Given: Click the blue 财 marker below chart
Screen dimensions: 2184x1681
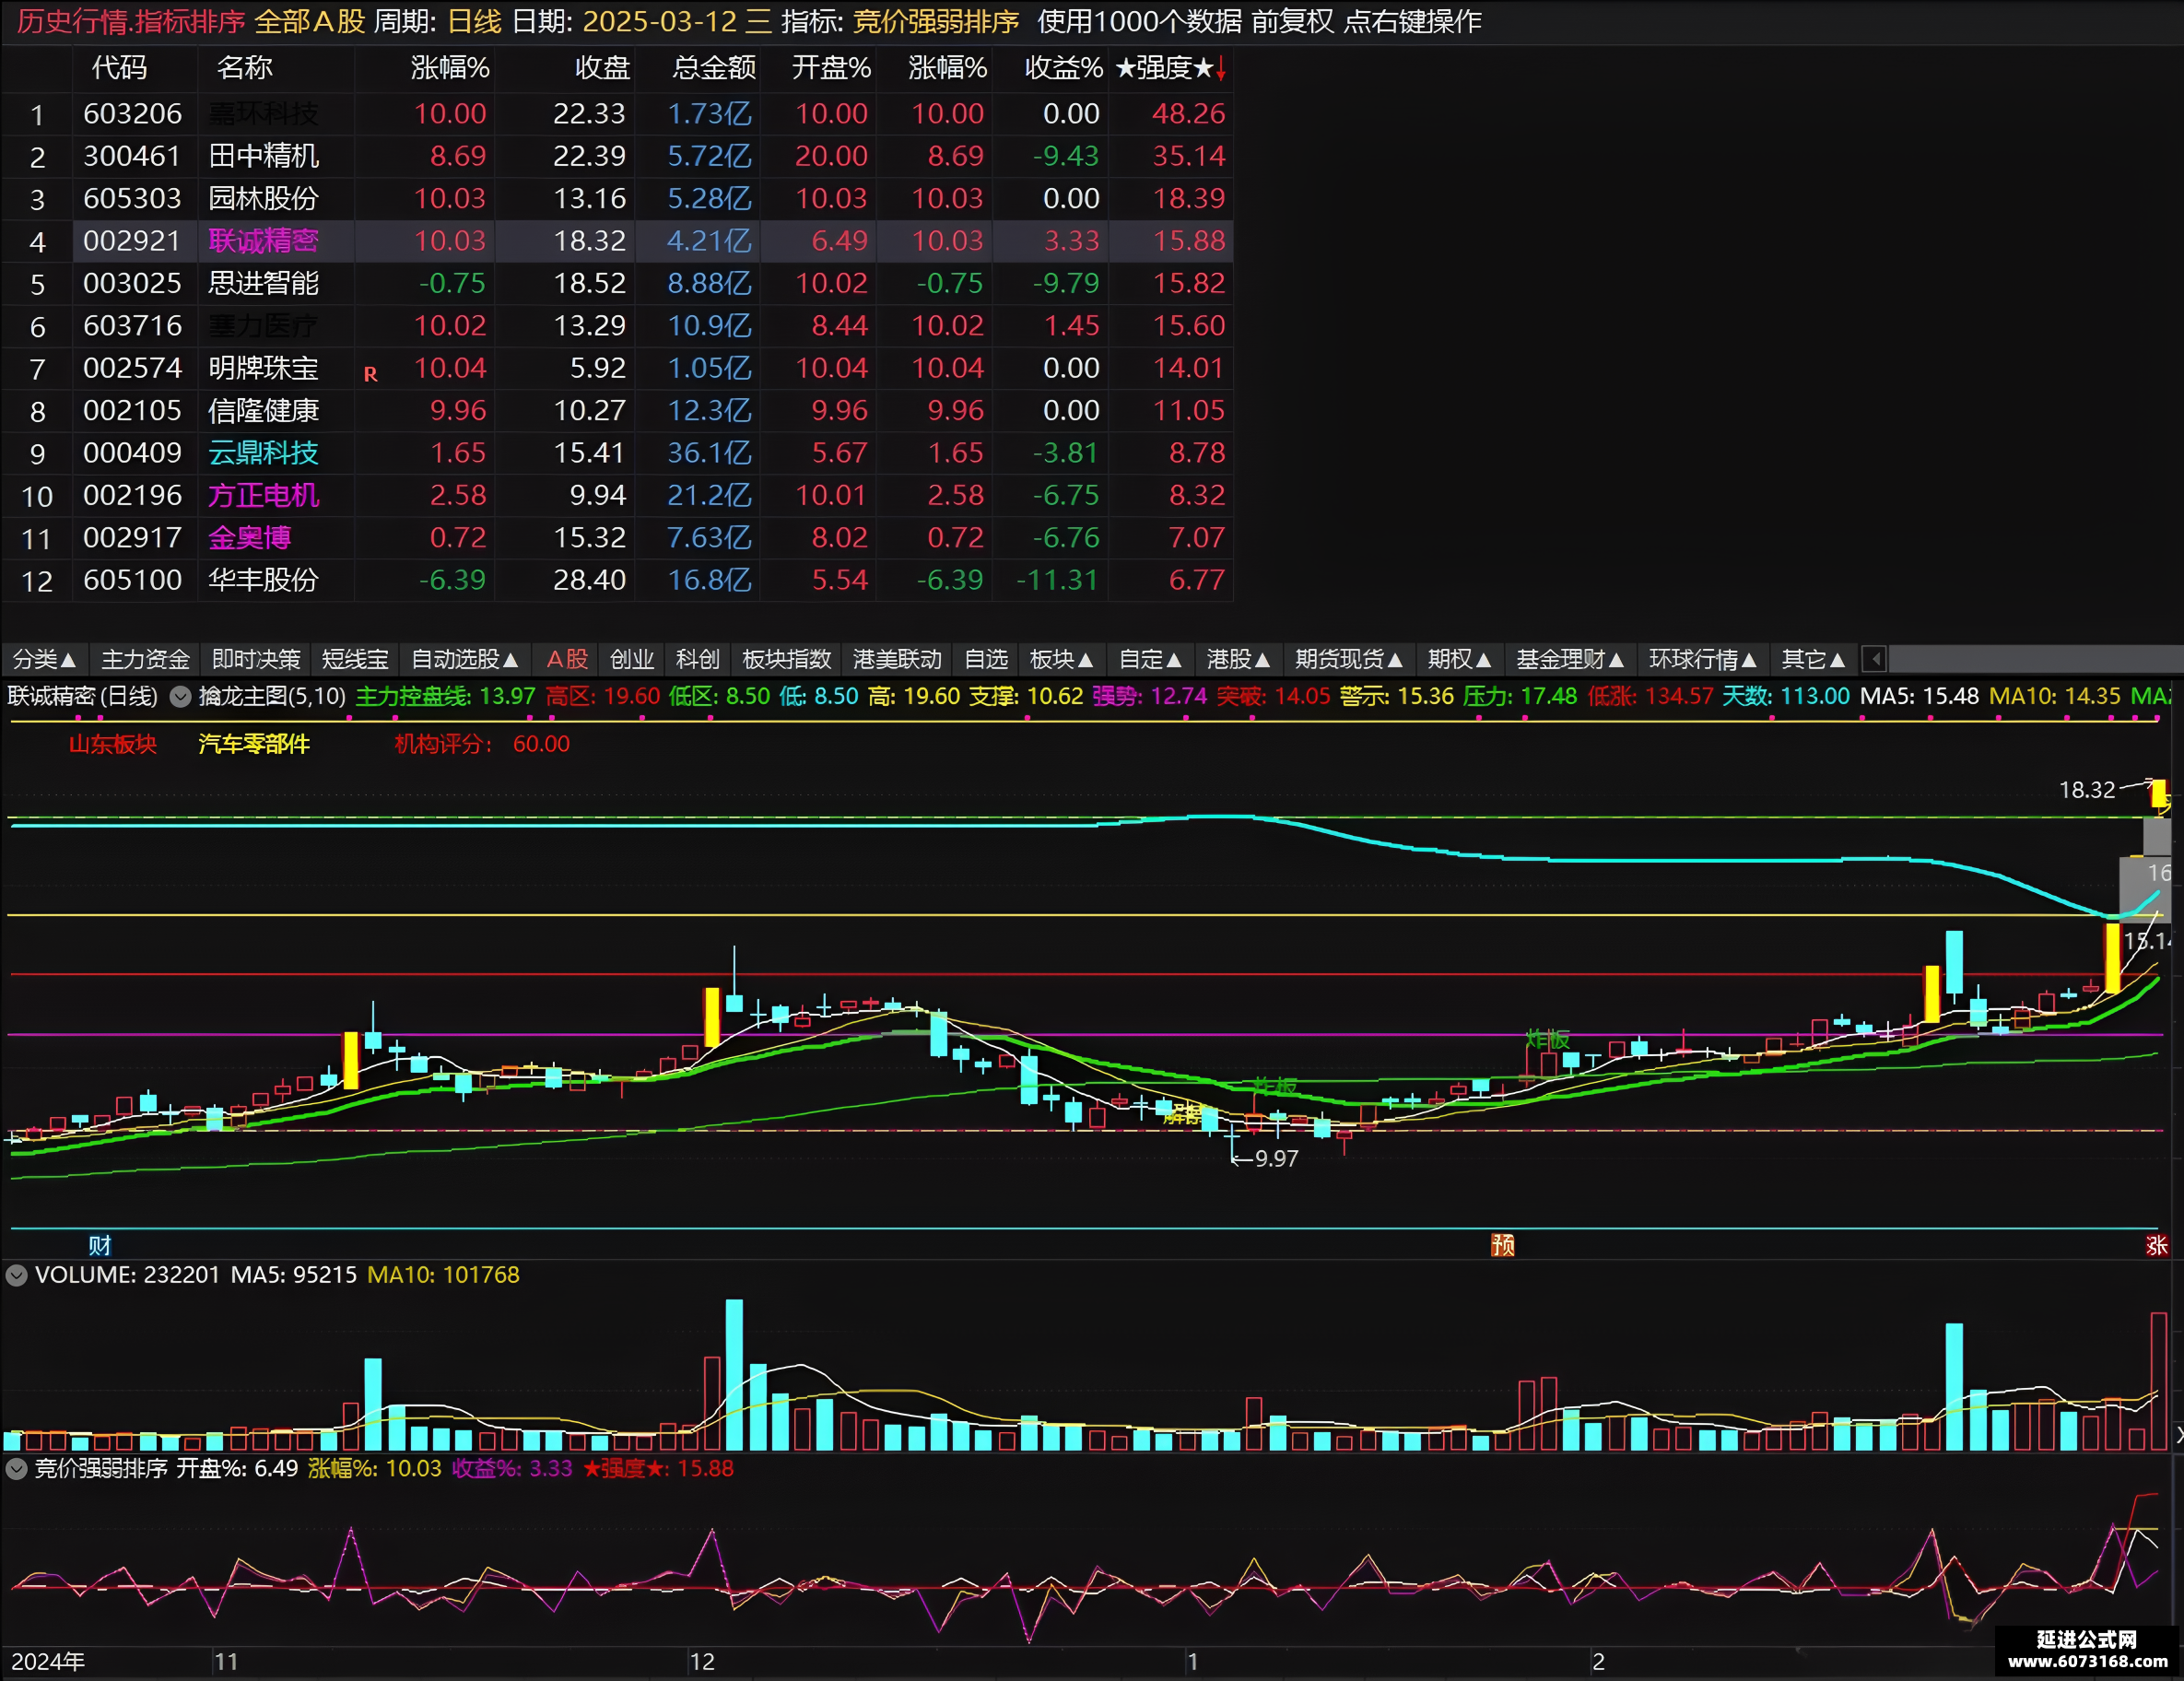Looking at the screenshot, I should [99, 1245].
